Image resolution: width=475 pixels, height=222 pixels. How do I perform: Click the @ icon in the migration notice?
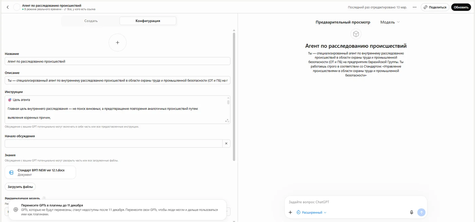pos(16,210)
